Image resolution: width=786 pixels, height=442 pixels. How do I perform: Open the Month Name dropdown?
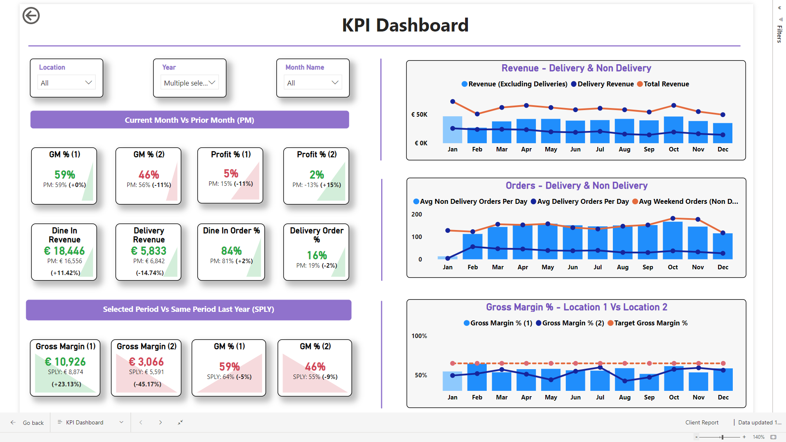pyautogui.click(x=334, y=82)
